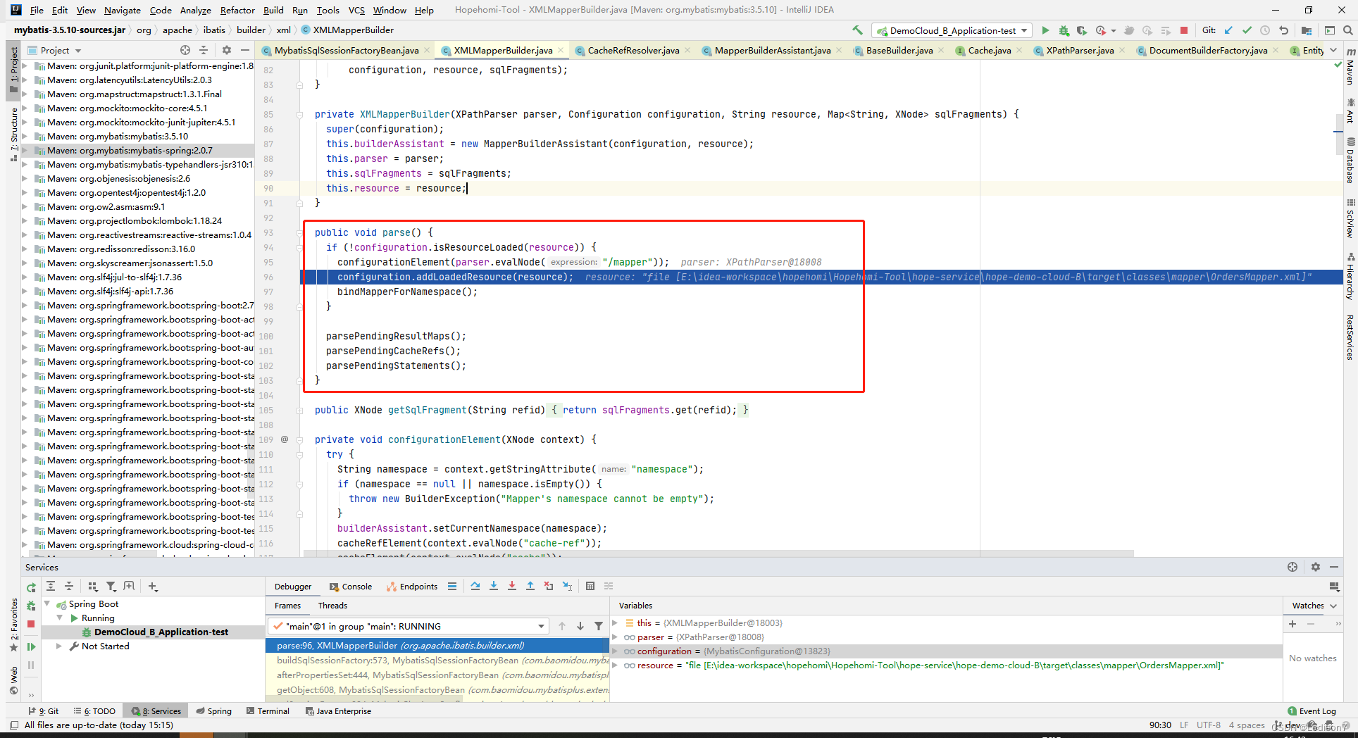
Task: Open the VCS menu
Action: tap(356, 10)
